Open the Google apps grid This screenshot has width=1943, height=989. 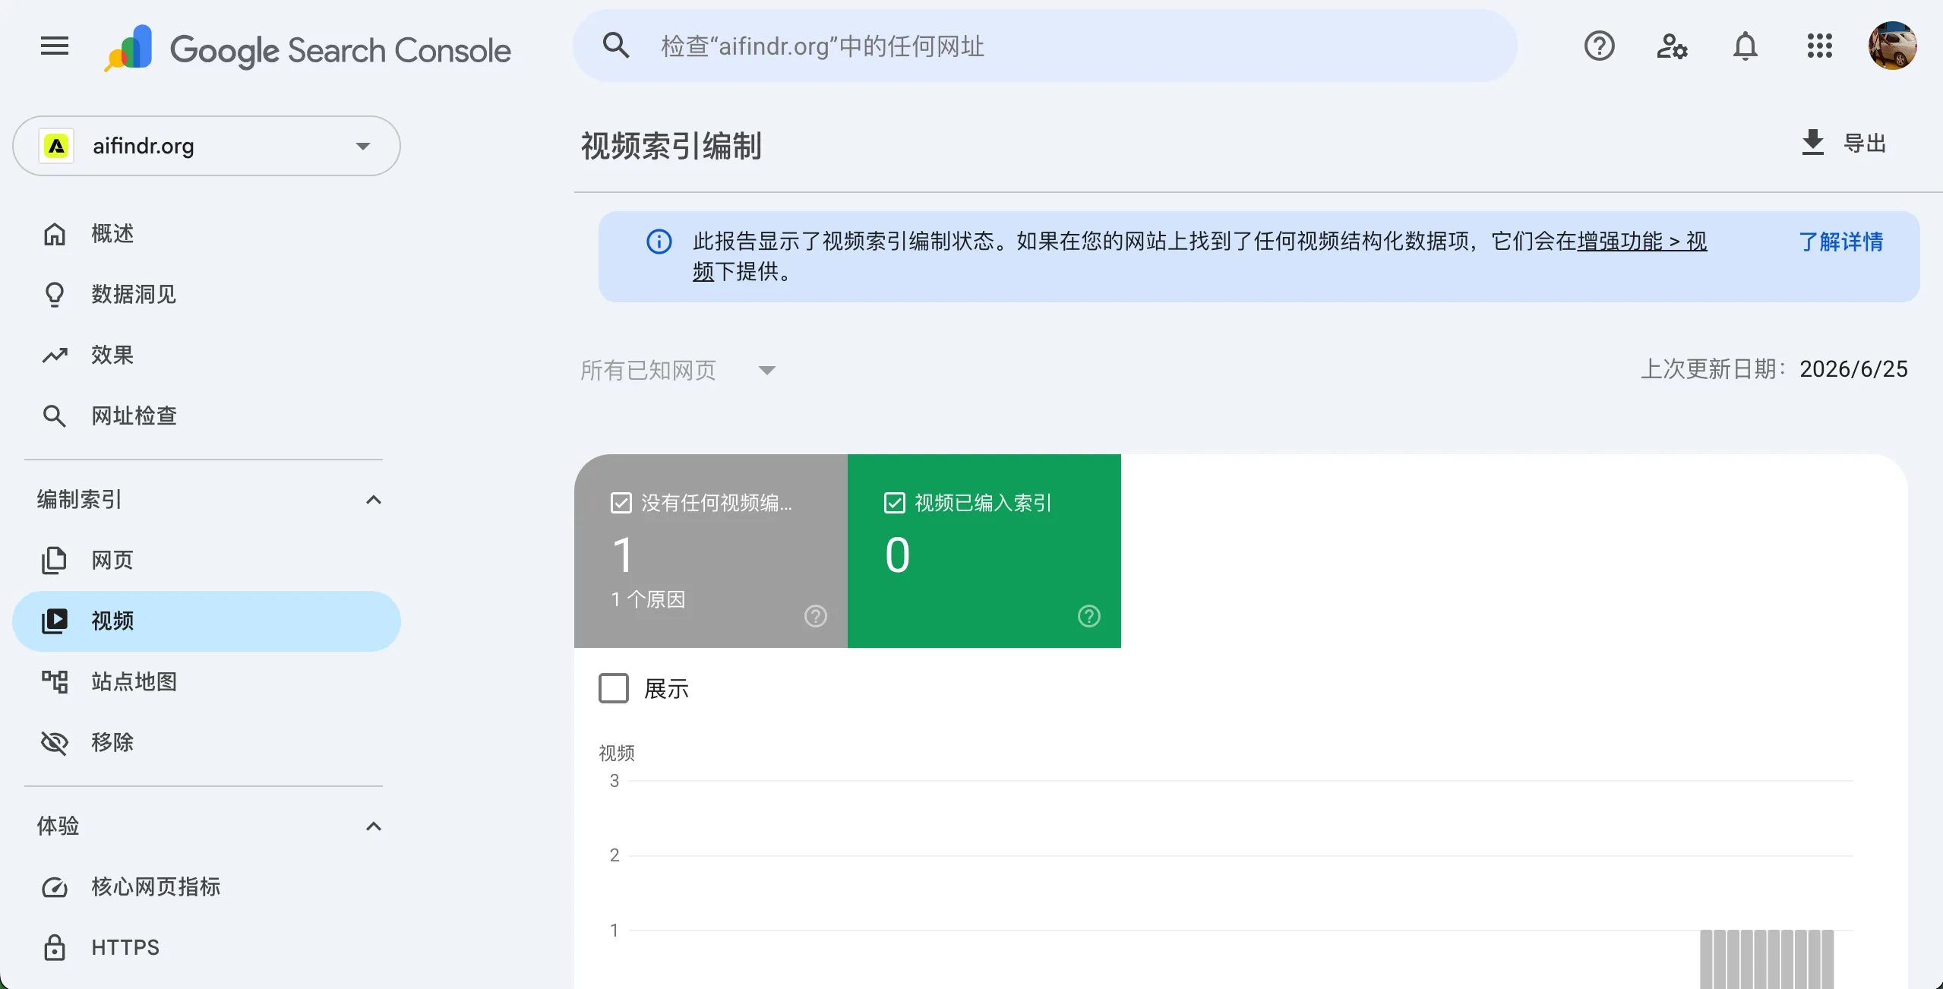click(1819, 46)
